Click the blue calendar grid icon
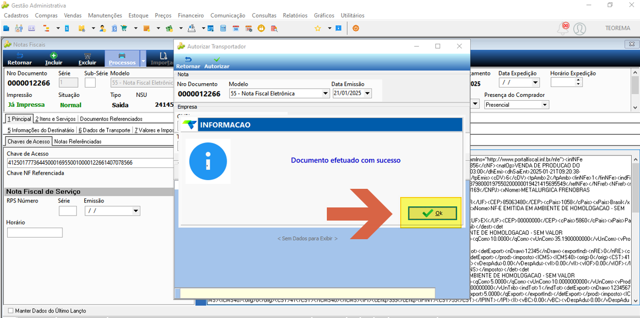 click(211, 28)
